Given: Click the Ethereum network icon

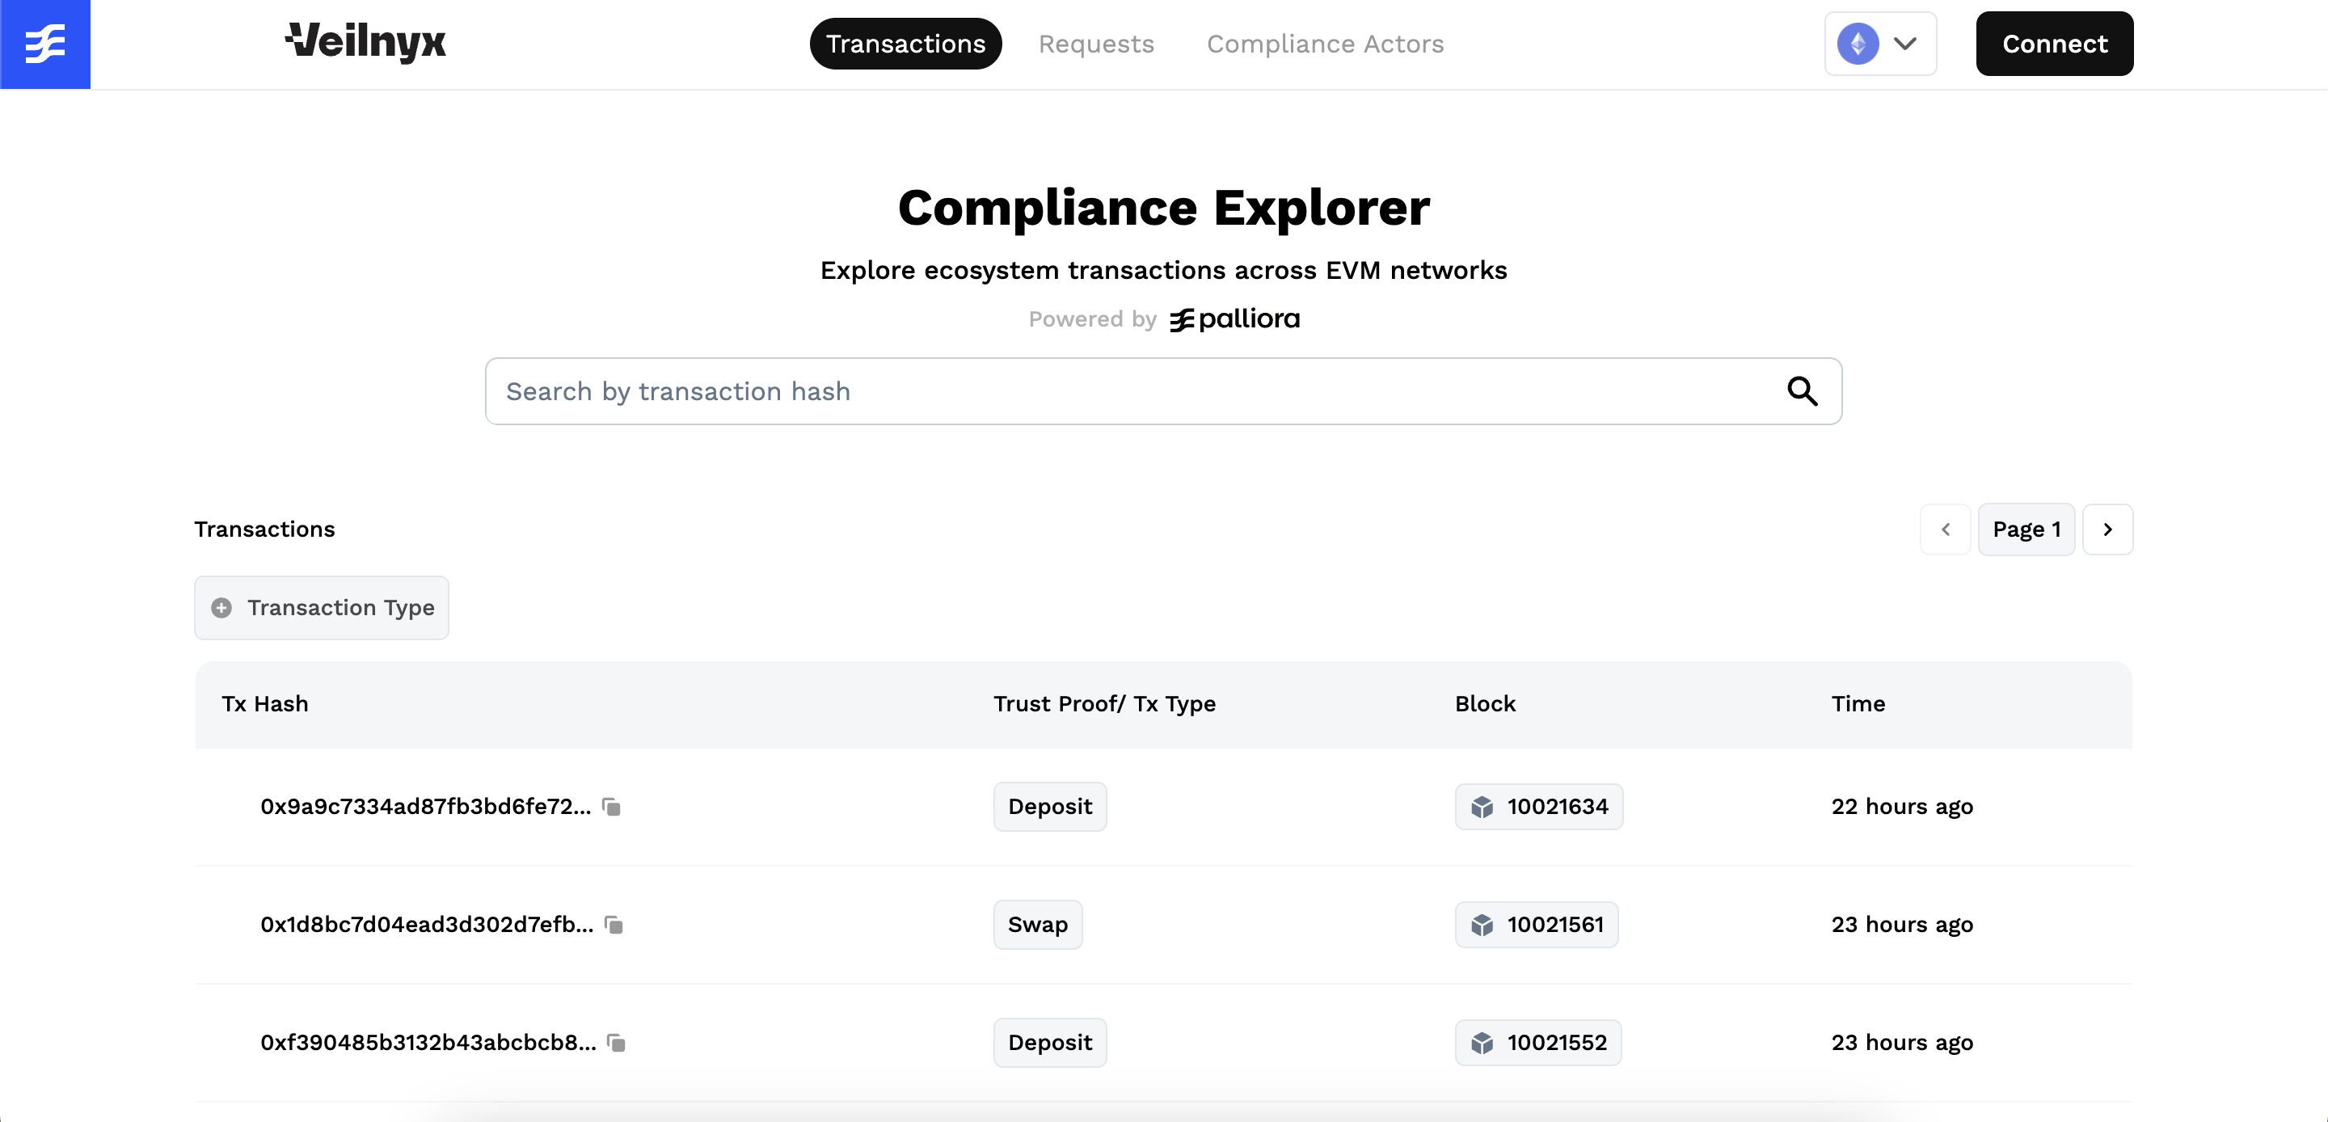Looking at the screenshot, I should coord(1858,44).
